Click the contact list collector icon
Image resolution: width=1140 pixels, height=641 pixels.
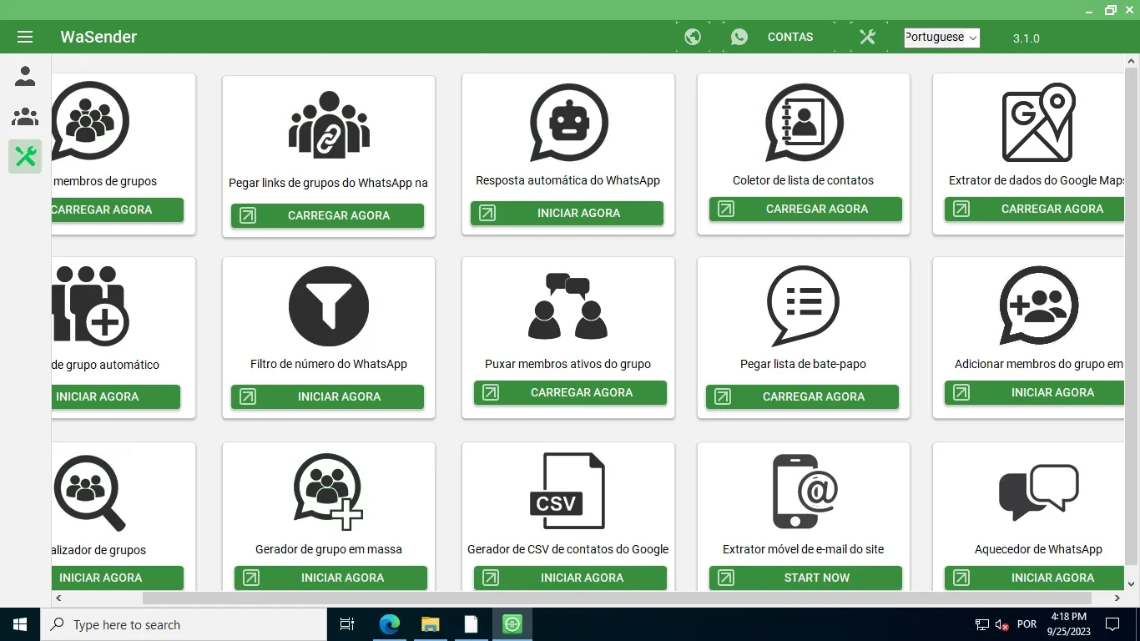[x=804, y=123]
